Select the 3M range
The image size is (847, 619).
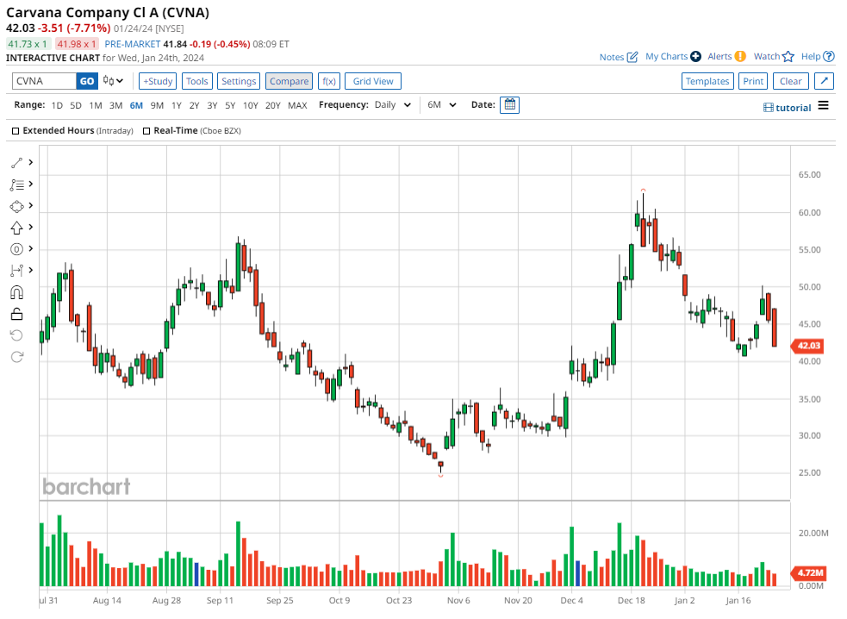point(115,105)
